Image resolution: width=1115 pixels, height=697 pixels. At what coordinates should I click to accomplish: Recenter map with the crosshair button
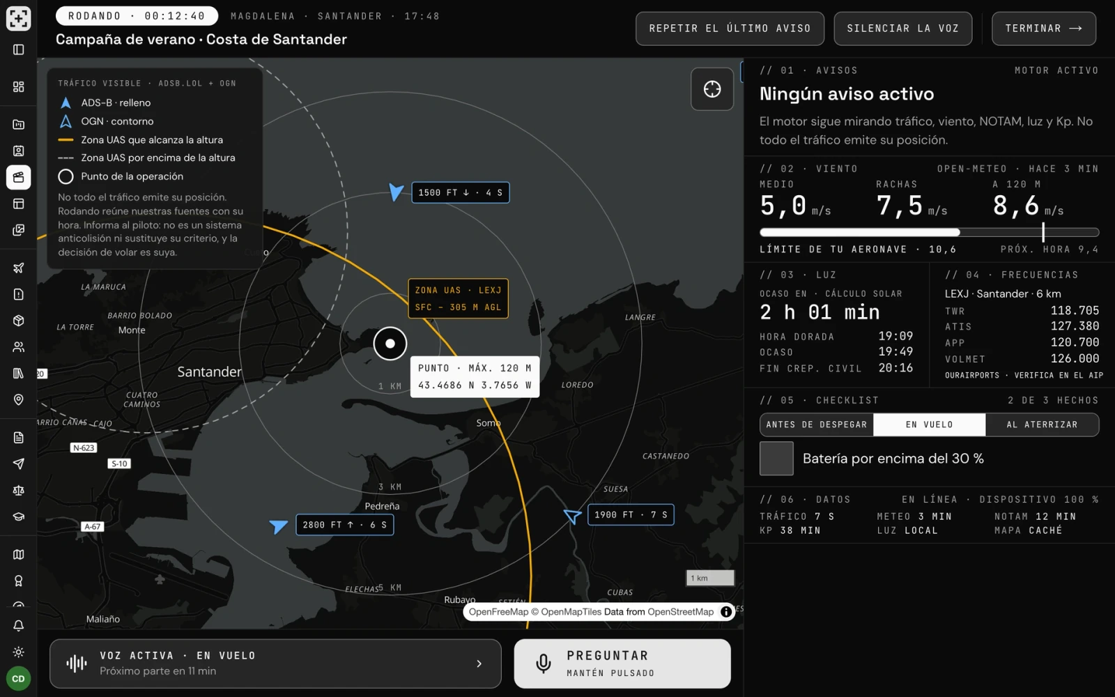pos(712,89)
